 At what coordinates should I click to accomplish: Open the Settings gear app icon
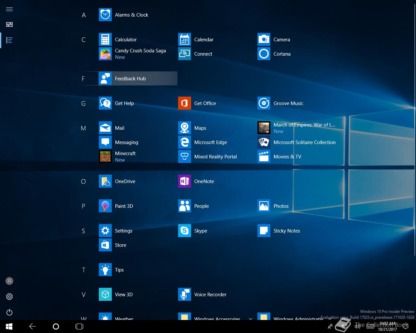pyautogui.click(x=105, y=231)
